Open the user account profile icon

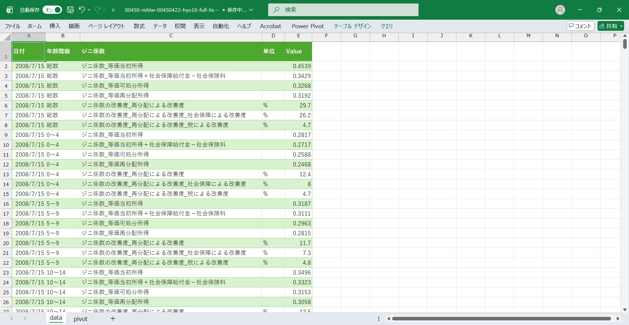click(x=560, y=10)
